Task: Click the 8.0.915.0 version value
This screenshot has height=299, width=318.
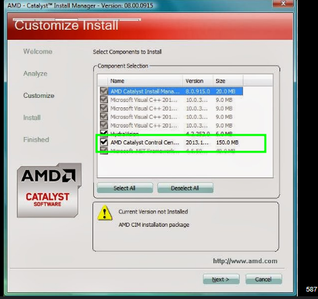Action: tap(198, 91)
